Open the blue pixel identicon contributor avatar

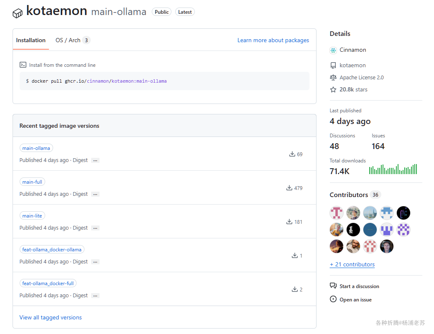pos(387,213)
